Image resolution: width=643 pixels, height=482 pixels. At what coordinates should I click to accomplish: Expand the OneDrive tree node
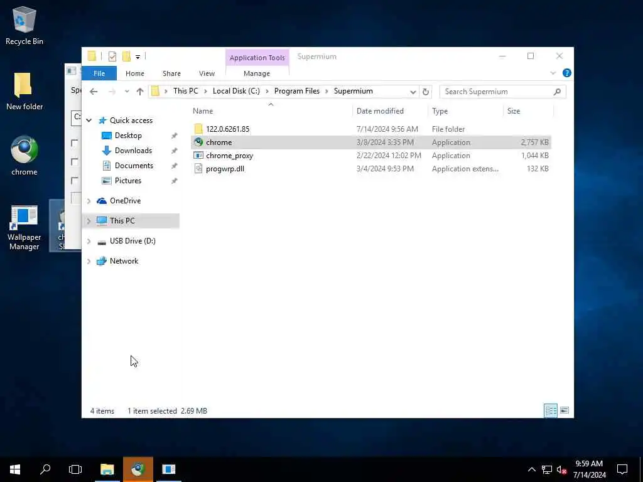coord(89,201)
